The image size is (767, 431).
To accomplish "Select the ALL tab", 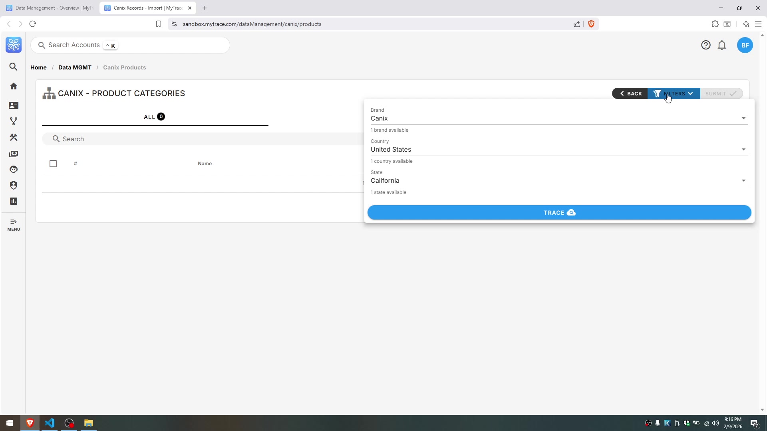I will [155, 117].
